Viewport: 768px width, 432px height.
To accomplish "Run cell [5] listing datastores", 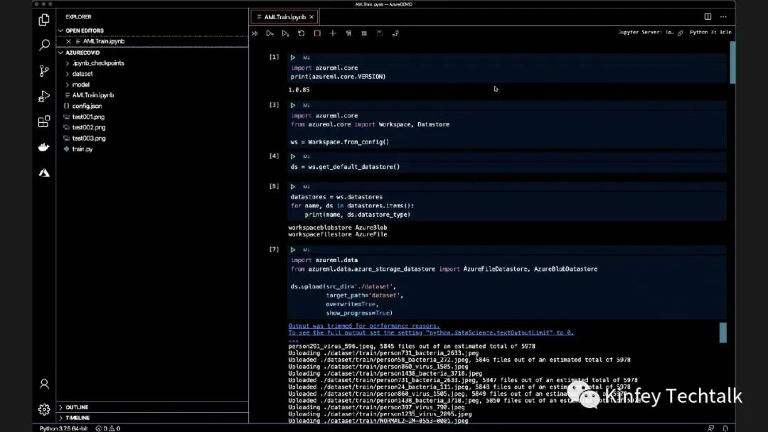I will click(293, 187).
